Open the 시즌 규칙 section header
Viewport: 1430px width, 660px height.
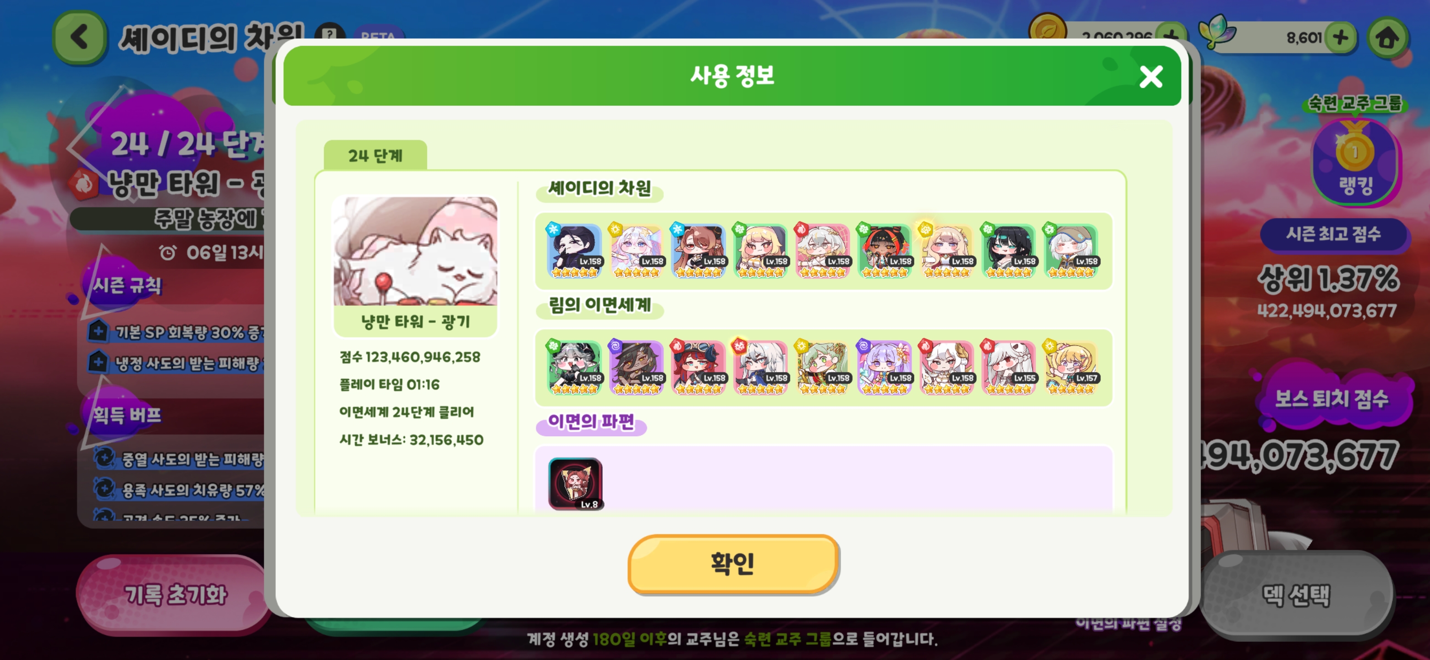127,286
